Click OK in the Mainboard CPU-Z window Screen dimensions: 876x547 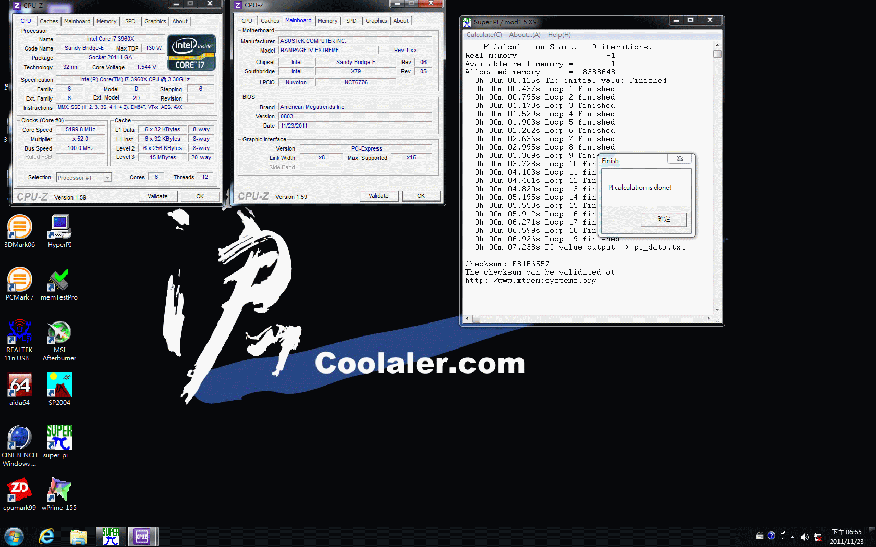[x=421, y=196]
